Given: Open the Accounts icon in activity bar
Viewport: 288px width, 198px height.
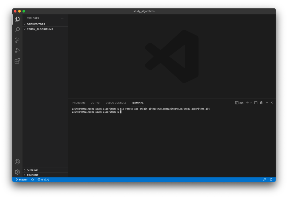Looking at the screenshot, I should [17, 162].
